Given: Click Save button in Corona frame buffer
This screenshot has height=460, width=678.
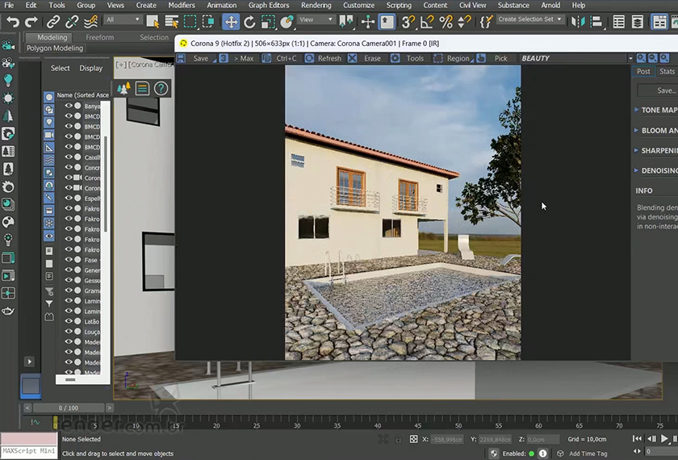Looking at the screenshot, I should pyautogui.click(x=200, y=58).
